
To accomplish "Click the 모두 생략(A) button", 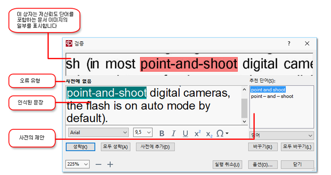I will click(x=115, y=147).
